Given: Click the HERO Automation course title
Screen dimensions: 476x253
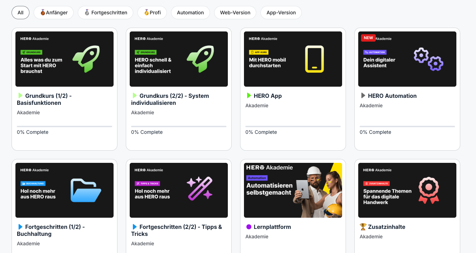Looking at the screenshot, I should [392, 96].
